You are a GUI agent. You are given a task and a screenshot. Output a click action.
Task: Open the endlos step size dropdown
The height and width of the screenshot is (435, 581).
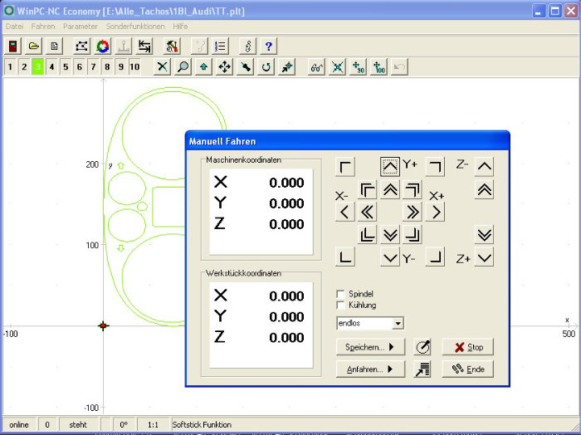(398, 323)
